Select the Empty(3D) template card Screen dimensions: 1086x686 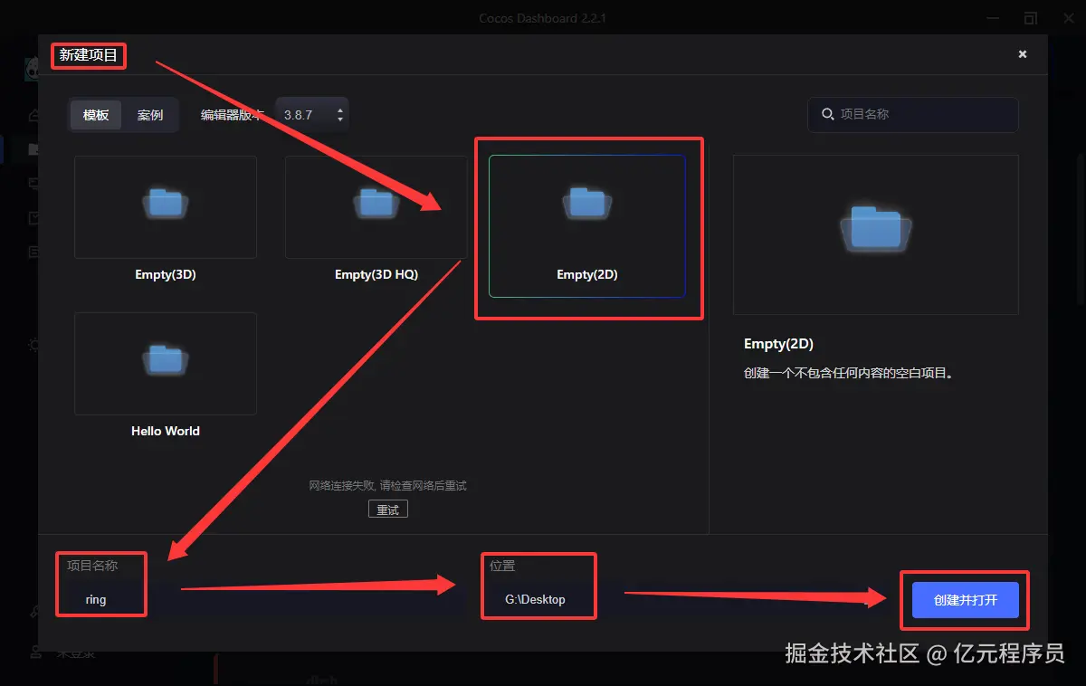click(x=166, y=222)
